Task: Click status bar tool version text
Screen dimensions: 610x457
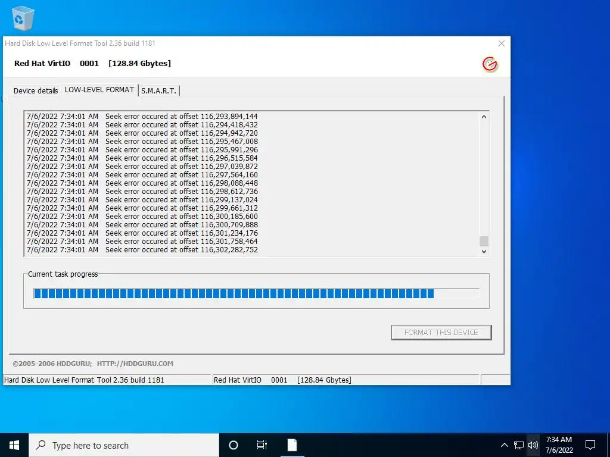Action: pos(84,380)
